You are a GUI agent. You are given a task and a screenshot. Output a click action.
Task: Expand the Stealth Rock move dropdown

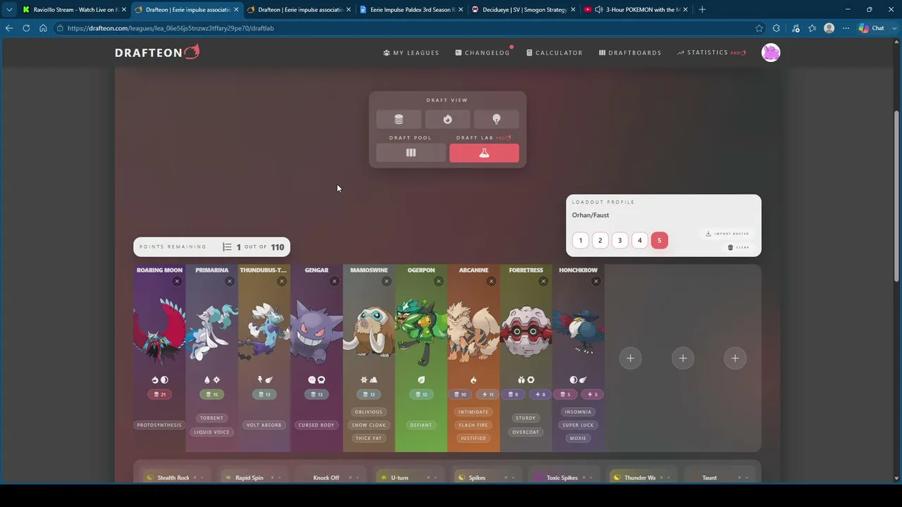[x=202, y=478]
